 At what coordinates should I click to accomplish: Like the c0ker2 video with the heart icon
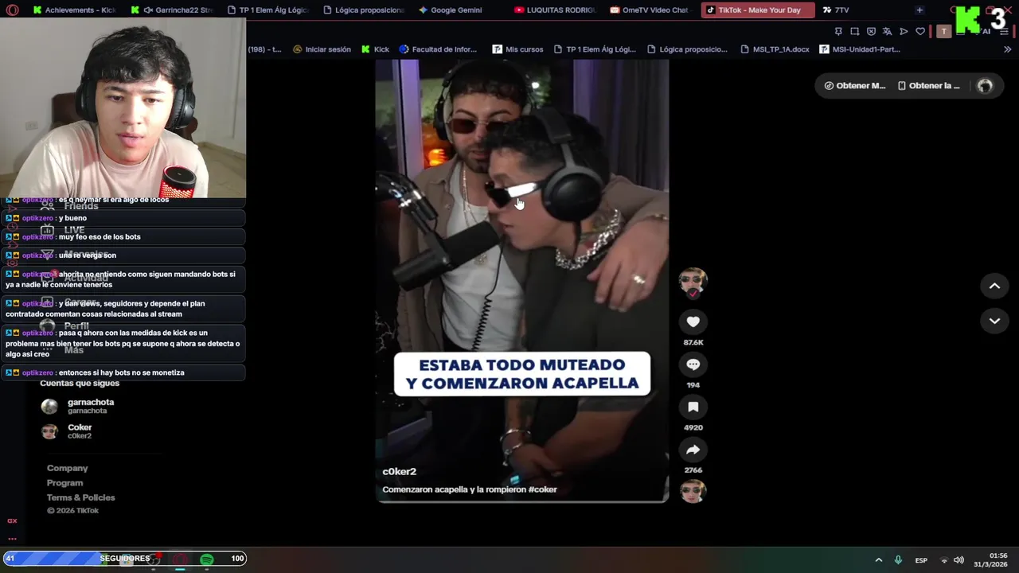tap(693, 322)
